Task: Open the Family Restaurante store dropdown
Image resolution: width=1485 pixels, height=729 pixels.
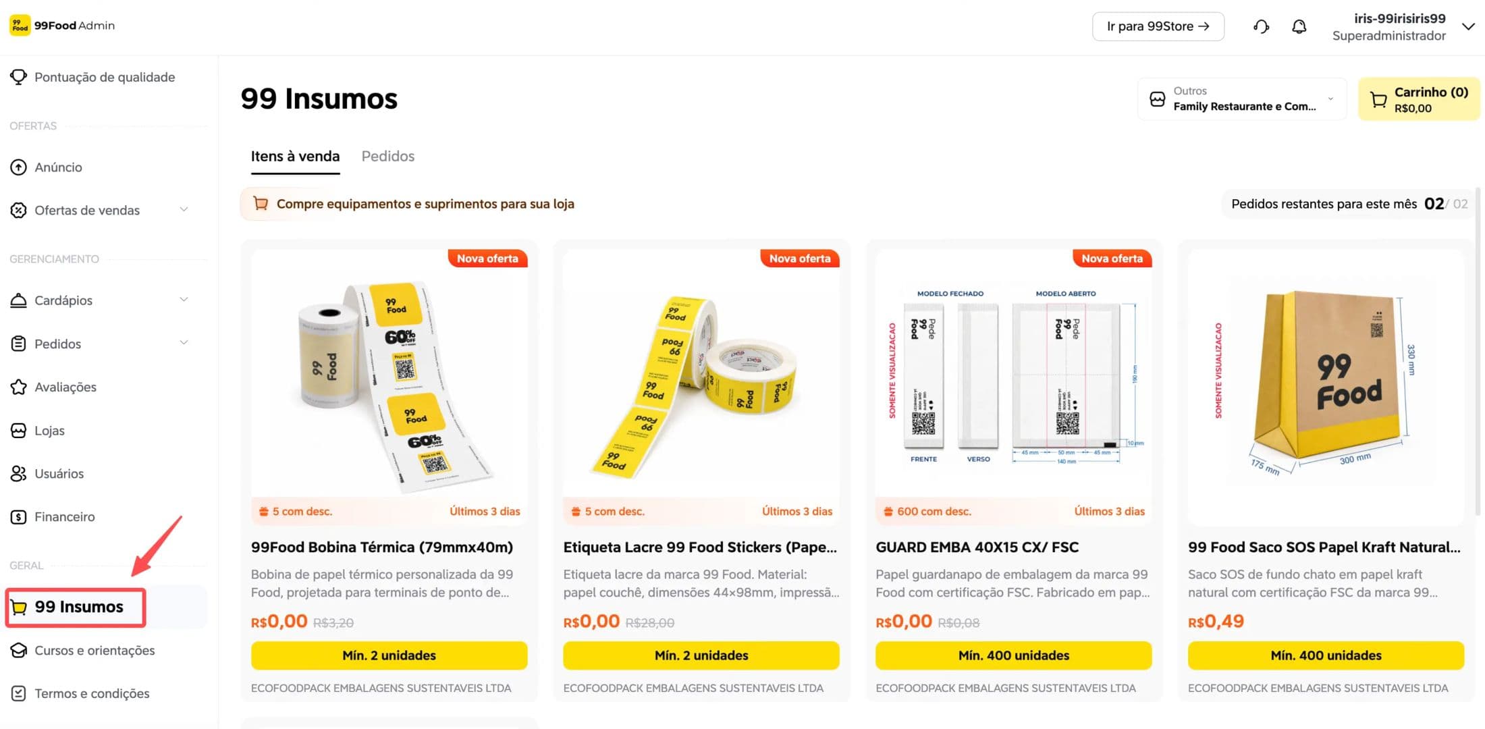Action: (1242, 99)
